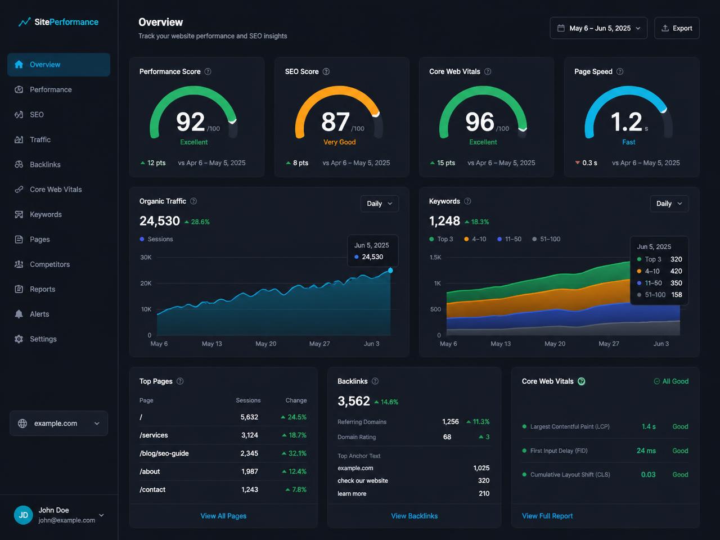Expand the example.com site selector
Viewport: 720px width, 540px height.
point(58,424)
